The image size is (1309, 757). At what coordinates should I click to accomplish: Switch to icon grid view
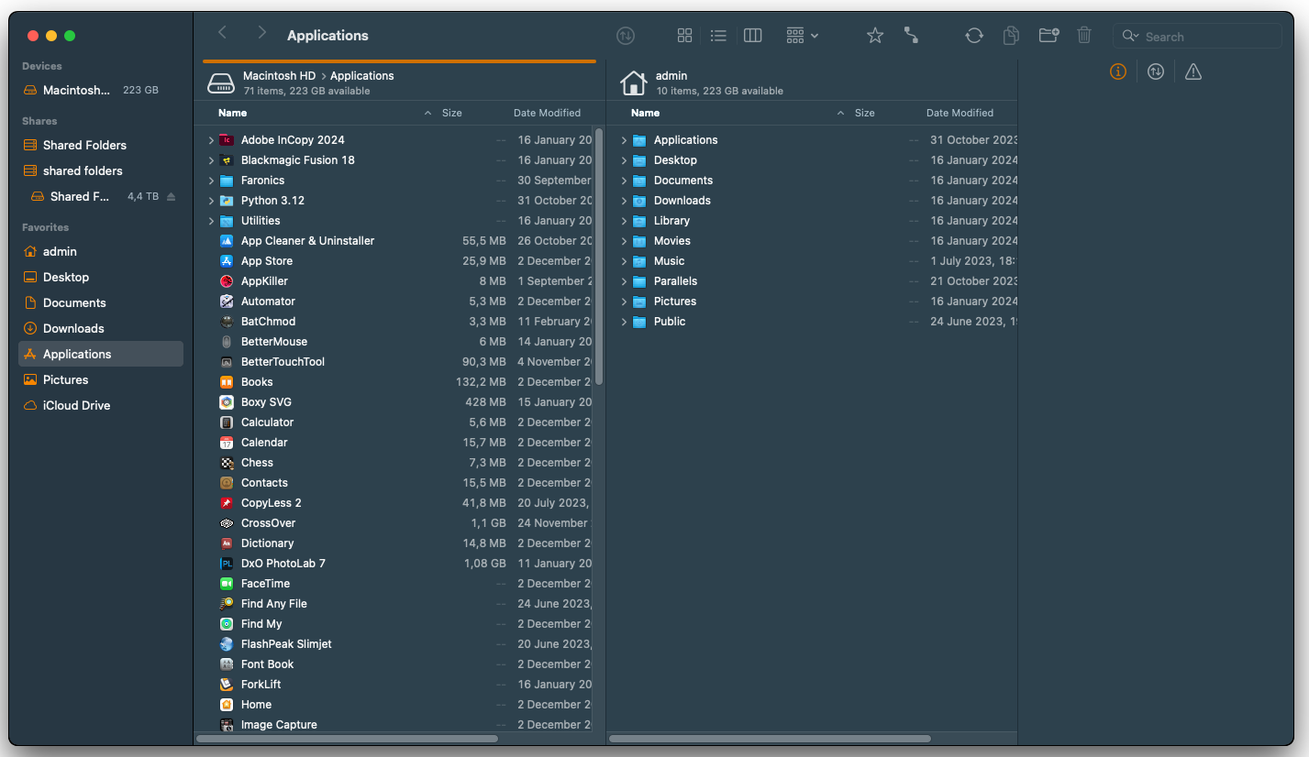tap(684, 36)
